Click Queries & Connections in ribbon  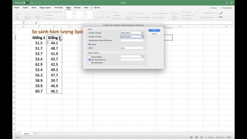click(x=52, y=12)
